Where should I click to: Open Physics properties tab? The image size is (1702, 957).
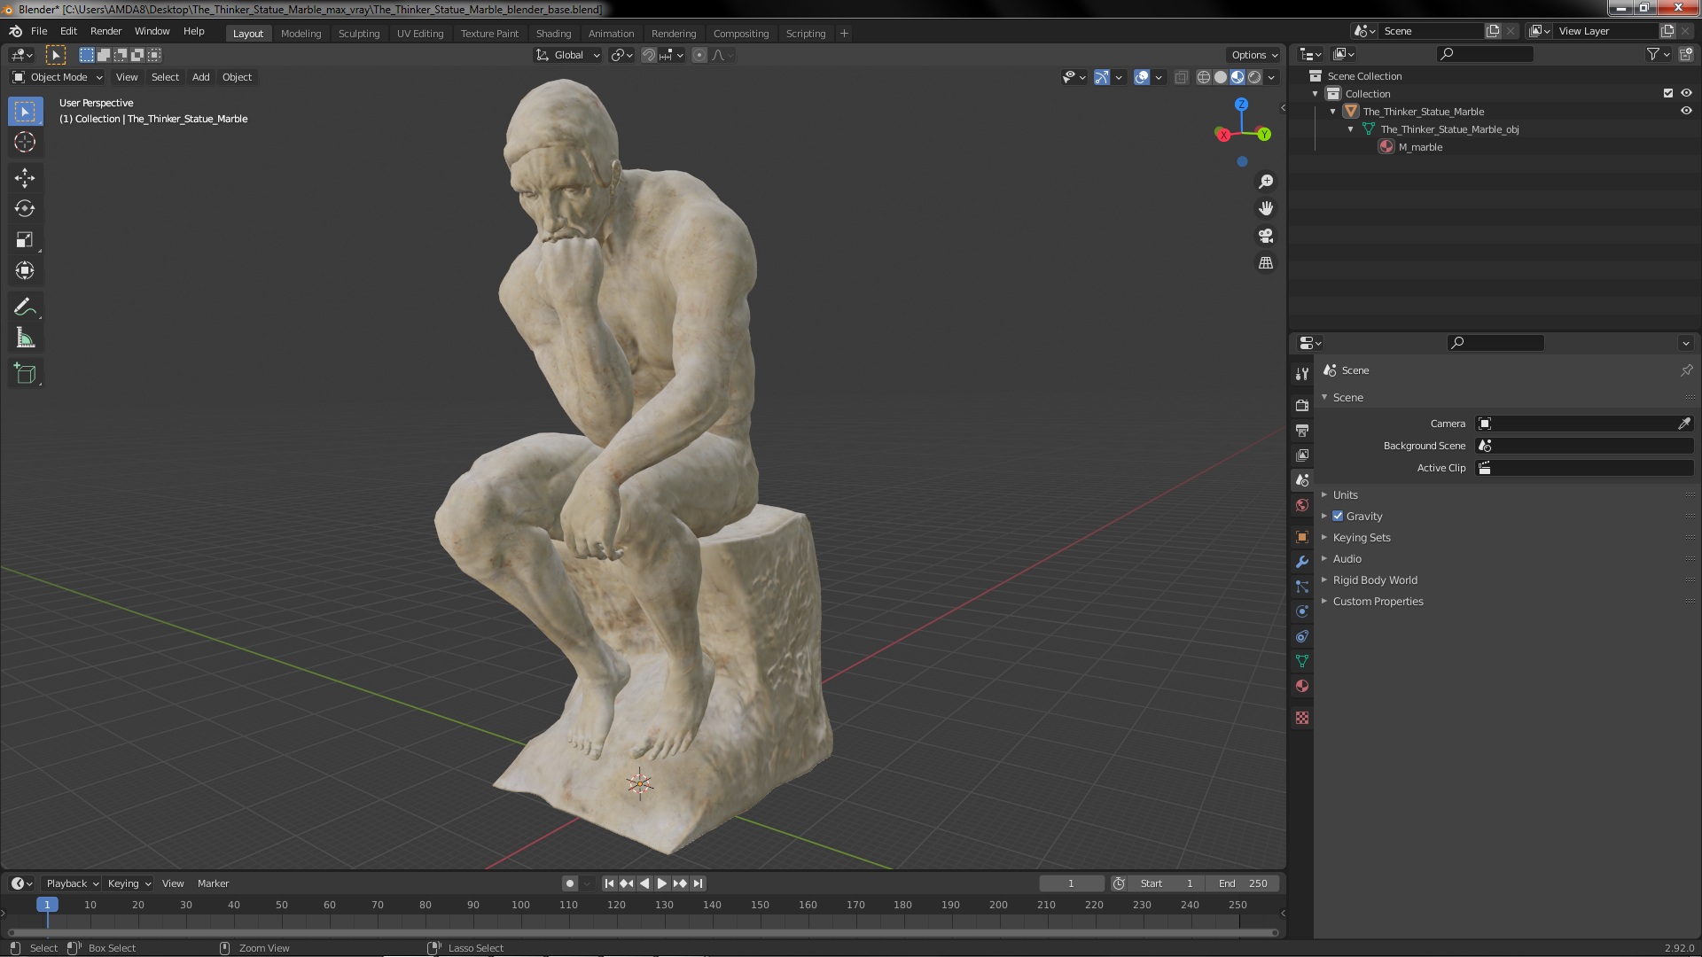pyautogui.click(x=1301, y=611)
